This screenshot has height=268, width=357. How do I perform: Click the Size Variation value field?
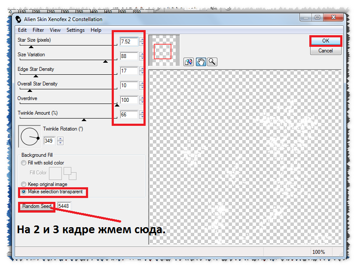tap(129, 56)
